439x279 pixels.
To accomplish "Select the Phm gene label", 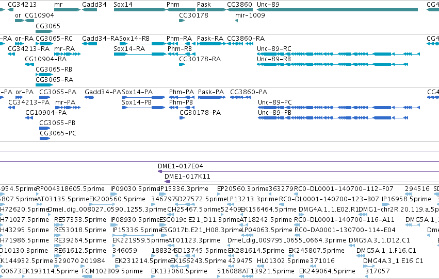I will pyautogui.click(x=173, y=5).
